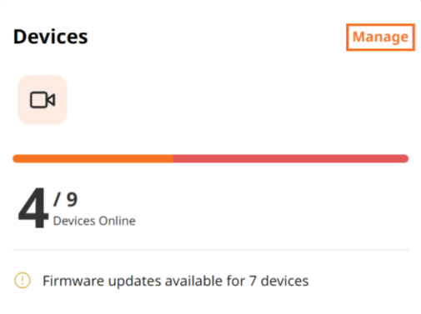Click the rounded left end of the status bar
Image resolution: width=421 pixels, height=314 pixels.
tap(15, 159)
